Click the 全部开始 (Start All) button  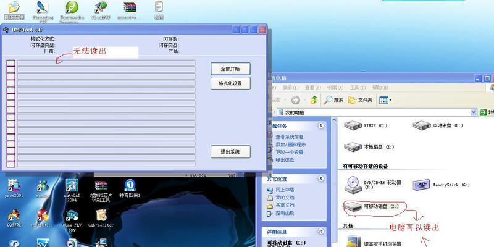[x=230, y=69]
